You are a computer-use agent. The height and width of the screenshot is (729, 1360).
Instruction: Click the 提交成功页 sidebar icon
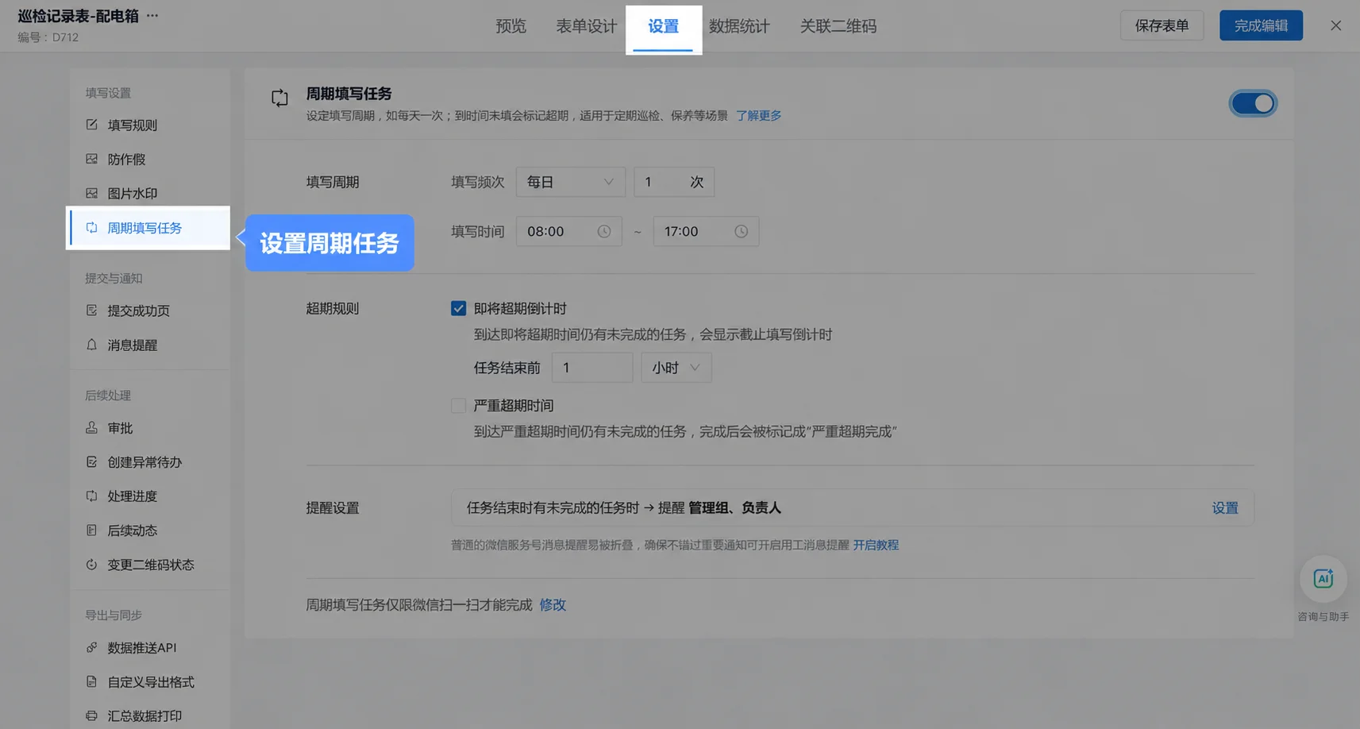[91, 310]
